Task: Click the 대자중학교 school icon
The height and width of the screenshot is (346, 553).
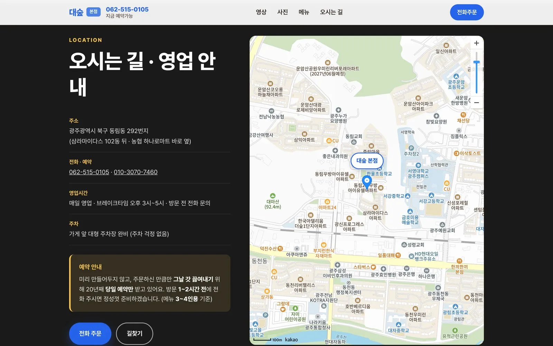Action: [399, 325]
